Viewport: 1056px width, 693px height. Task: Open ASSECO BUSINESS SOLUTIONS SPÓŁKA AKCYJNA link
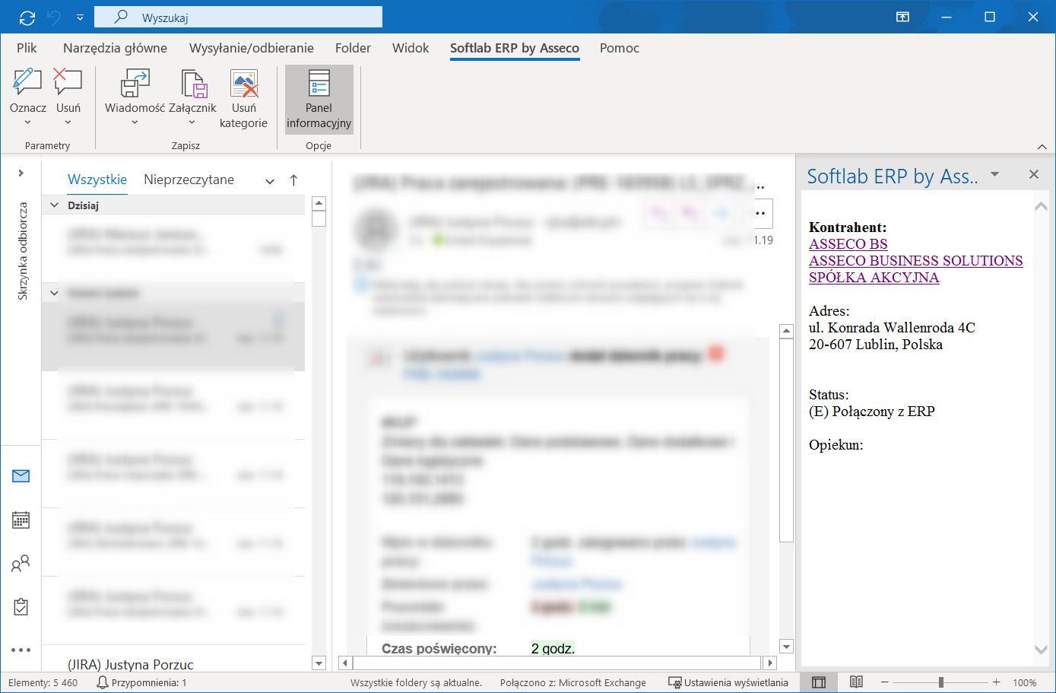[x=916, y=269]
